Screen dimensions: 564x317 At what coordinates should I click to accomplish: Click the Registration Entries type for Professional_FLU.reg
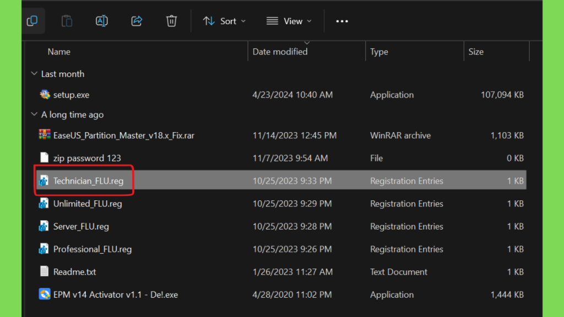406,249
